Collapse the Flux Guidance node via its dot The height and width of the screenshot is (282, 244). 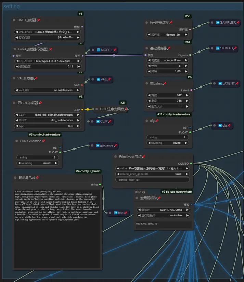click(x=17, y=141)
